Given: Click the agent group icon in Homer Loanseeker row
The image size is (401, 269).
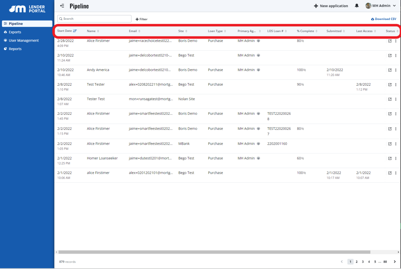Looking at the screenshot, I should tap(258, 158).
